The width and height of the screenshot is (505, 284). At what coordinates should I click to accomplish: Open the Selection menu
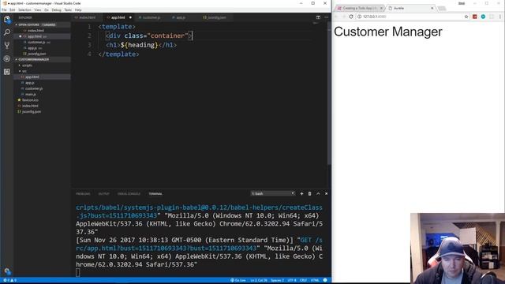24,10
